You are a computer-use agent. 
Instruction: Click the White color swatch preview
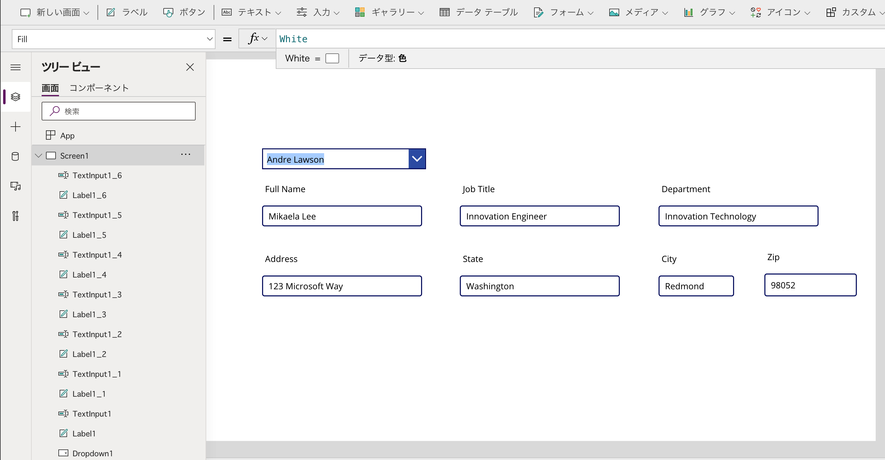332,58
